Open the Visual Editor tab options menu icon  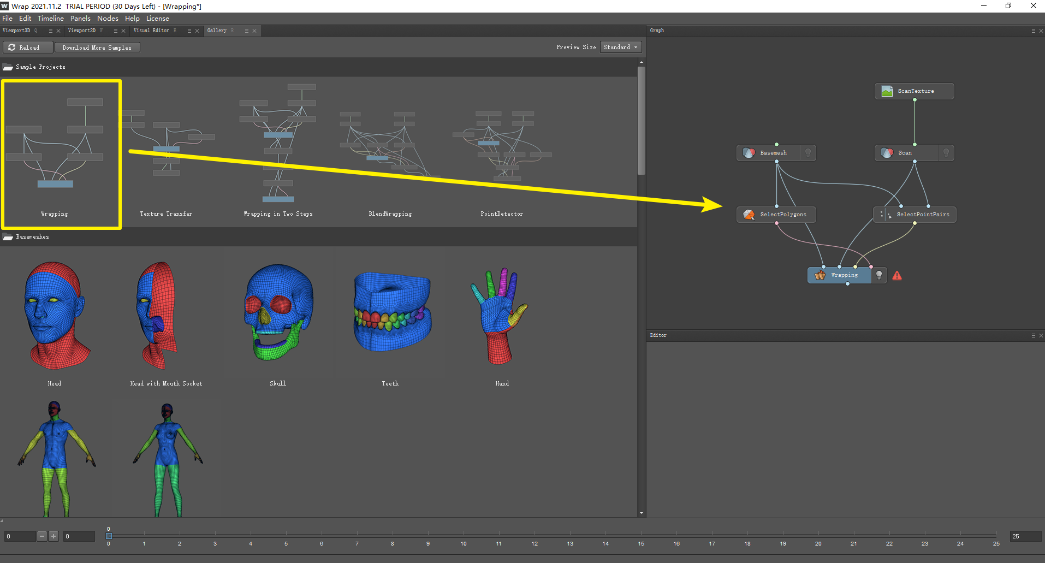189,31
